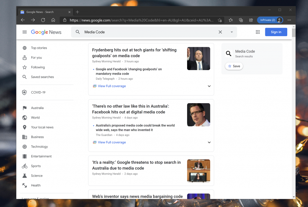Go to Following section
The image size is (308, 207).
click(38, 67)
